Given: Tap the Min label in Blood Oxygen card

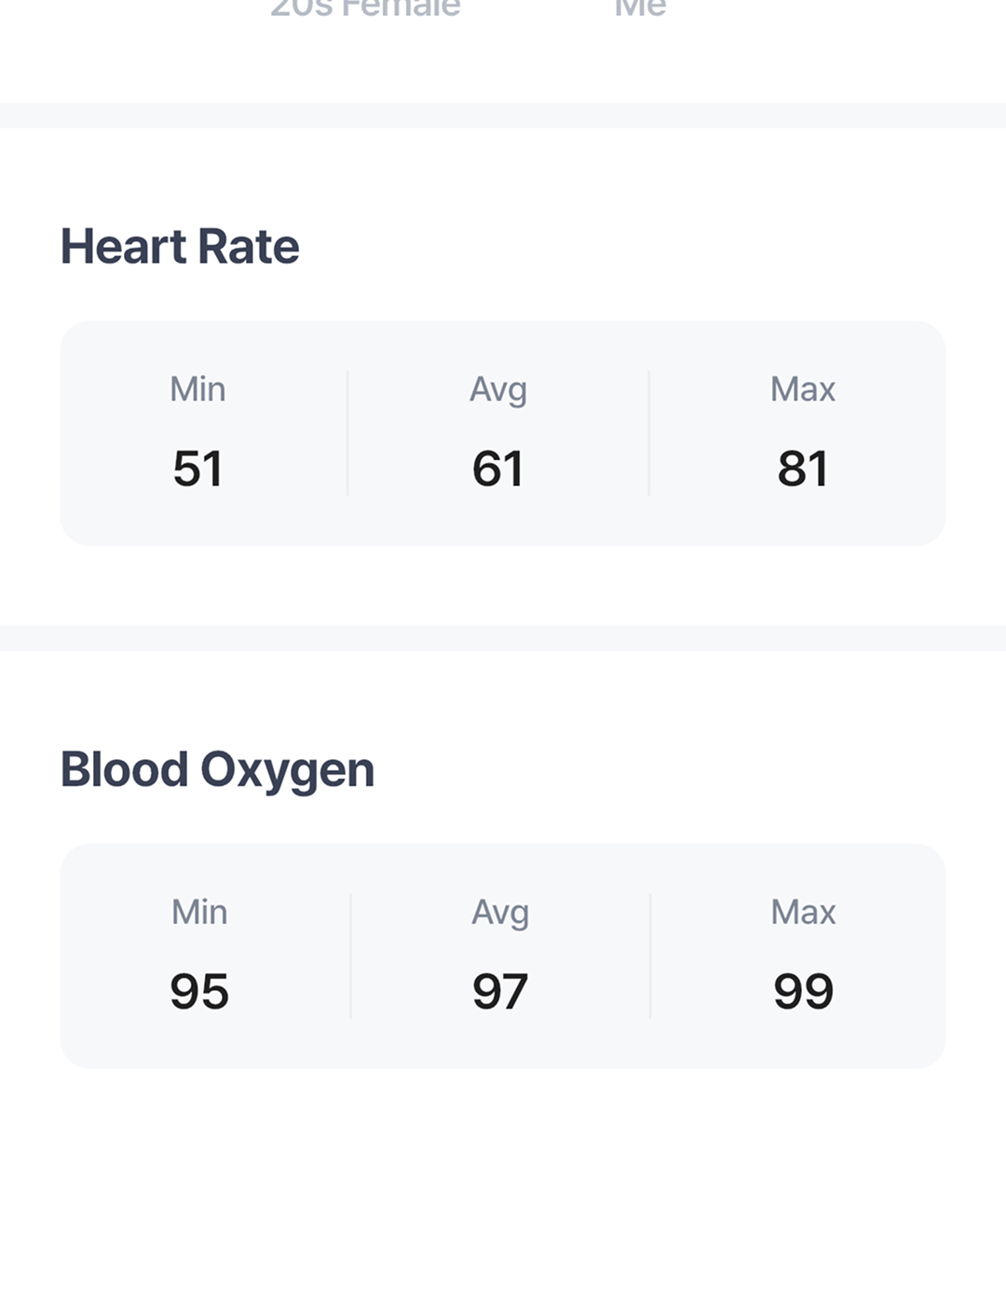Looking at the screenshot, I should coord(199,912).
